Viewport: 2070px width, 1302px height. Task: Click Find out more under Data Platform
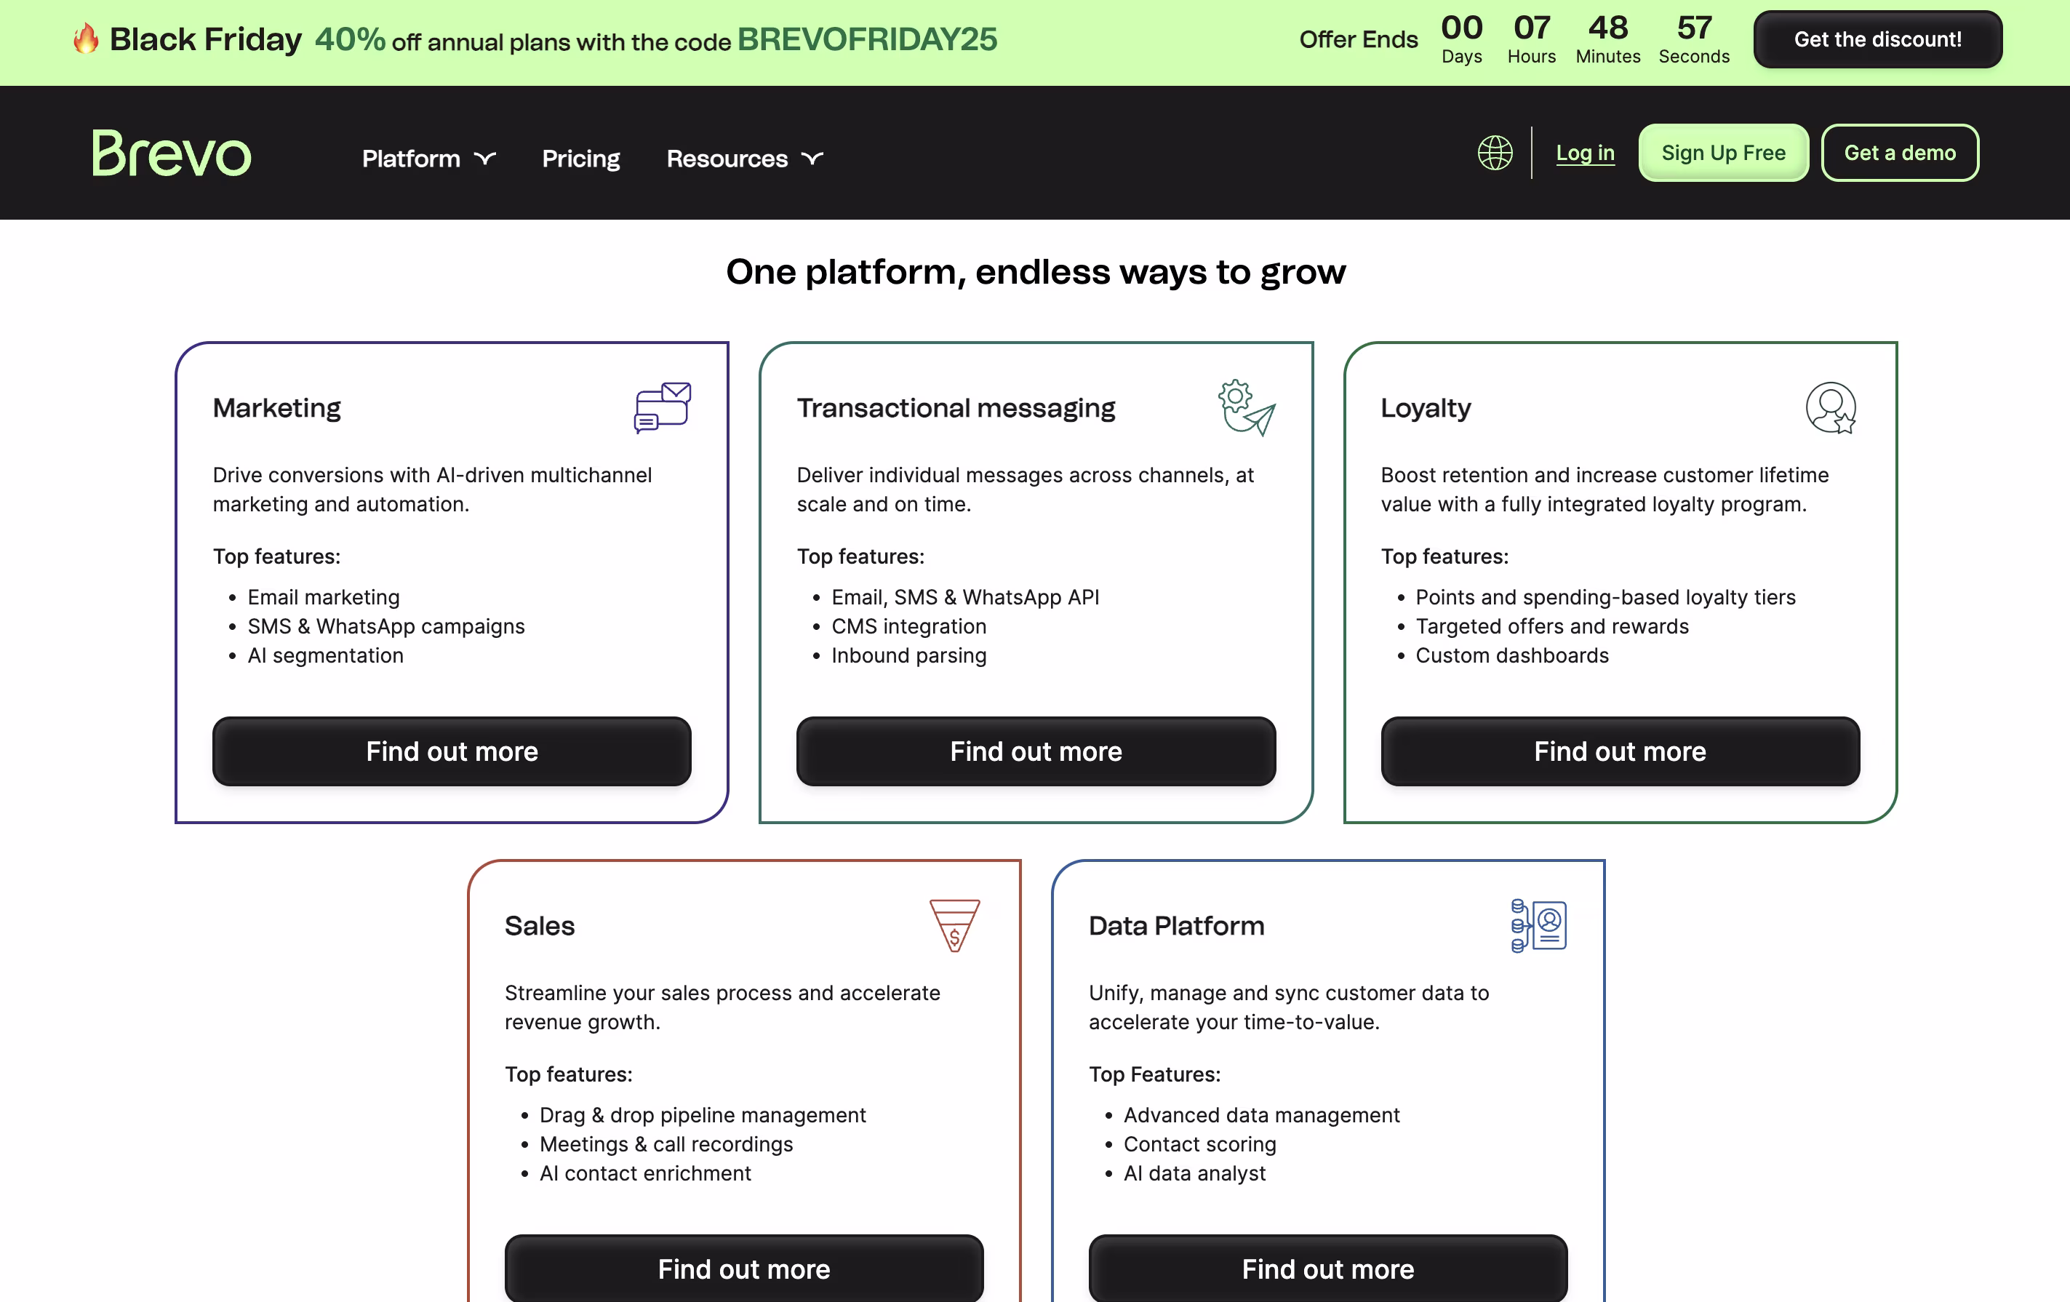(x=1327, y=1269)
